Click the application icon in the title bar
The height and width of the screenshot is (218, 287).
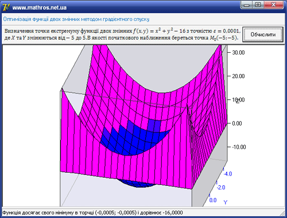pos(6,7)
